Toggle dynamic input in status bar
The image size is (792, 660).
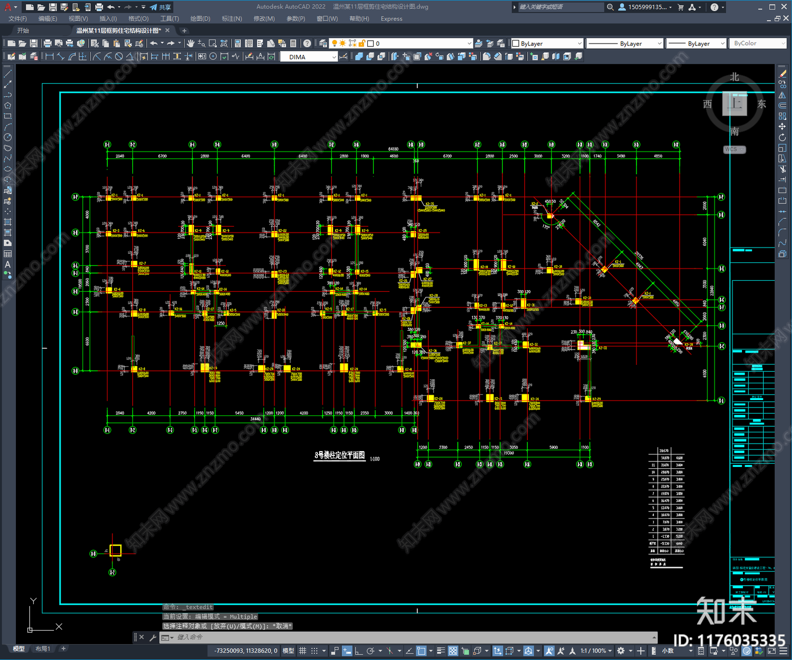pyautogui.click(x=346, y=651)
